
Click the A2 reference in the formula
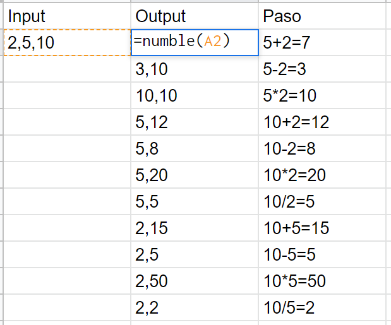[x=213, y=41]
